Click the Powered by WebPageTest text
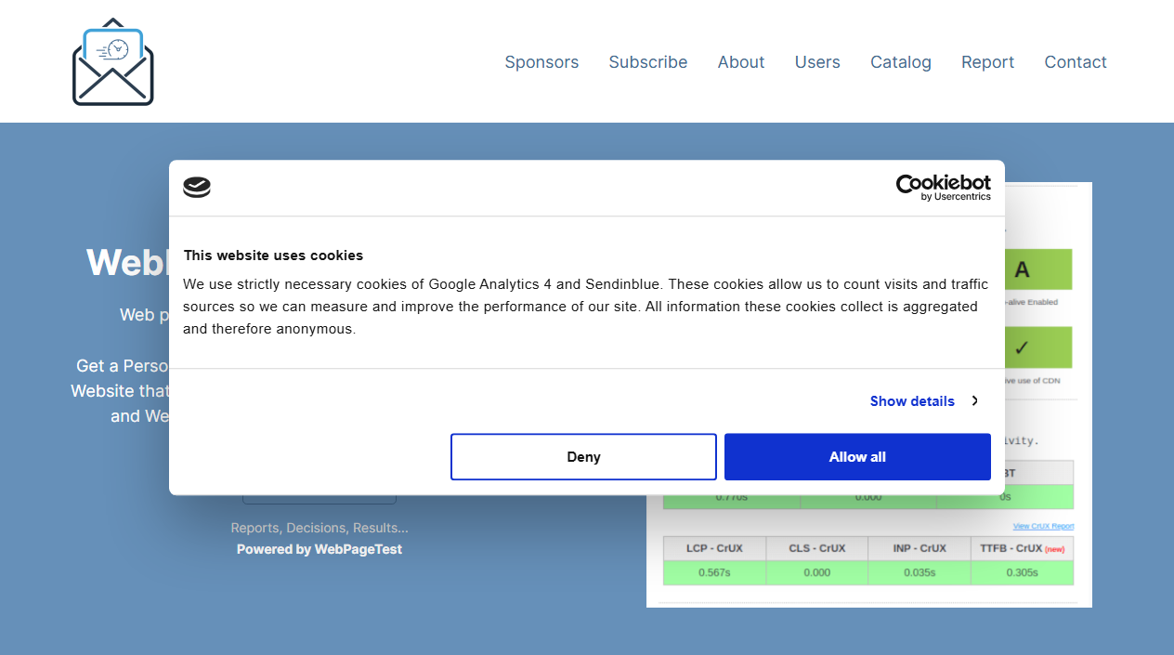 (x=320, y=548)
